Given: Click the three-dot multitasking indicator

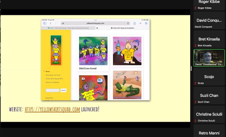Looking at the screenshot, I should pos(95,20).
